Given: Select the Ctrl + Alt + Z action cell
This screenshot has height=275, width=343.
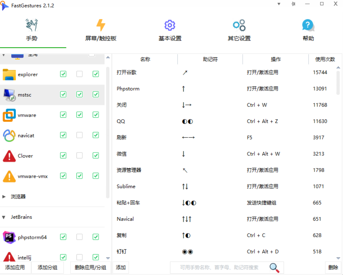Looking at the screenshot, I should [x=262, y=121].
